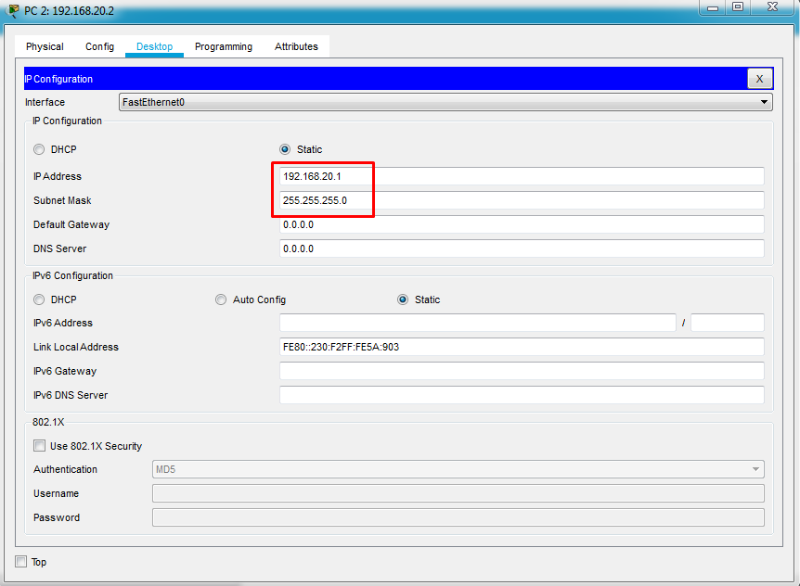The height and width of the screenshot is (586, 800).
Task: Click the blue IP Configuration header title
Action: click(58, 79)
